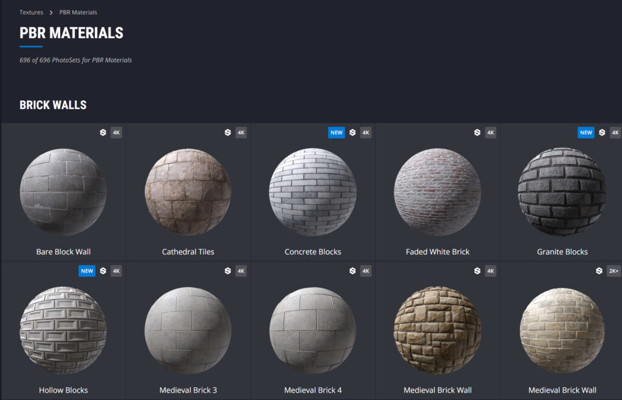The height and width of the screenshot is (400, 622).
Task: Click the NEW badge on Concrete Blocks
Action: coord(337,132)
